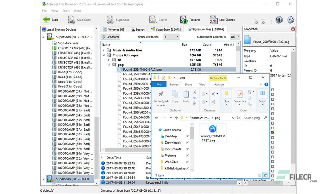Click Explorer navigation back arrow
335x194 pixels.
tap(157, 118)
